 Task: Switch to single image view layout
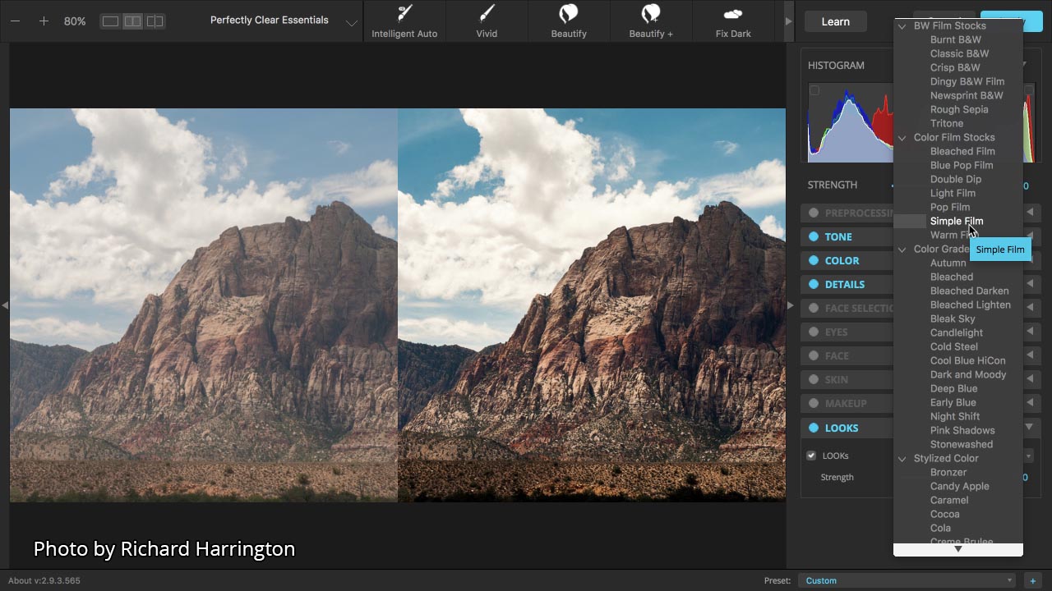coord(110,21)
